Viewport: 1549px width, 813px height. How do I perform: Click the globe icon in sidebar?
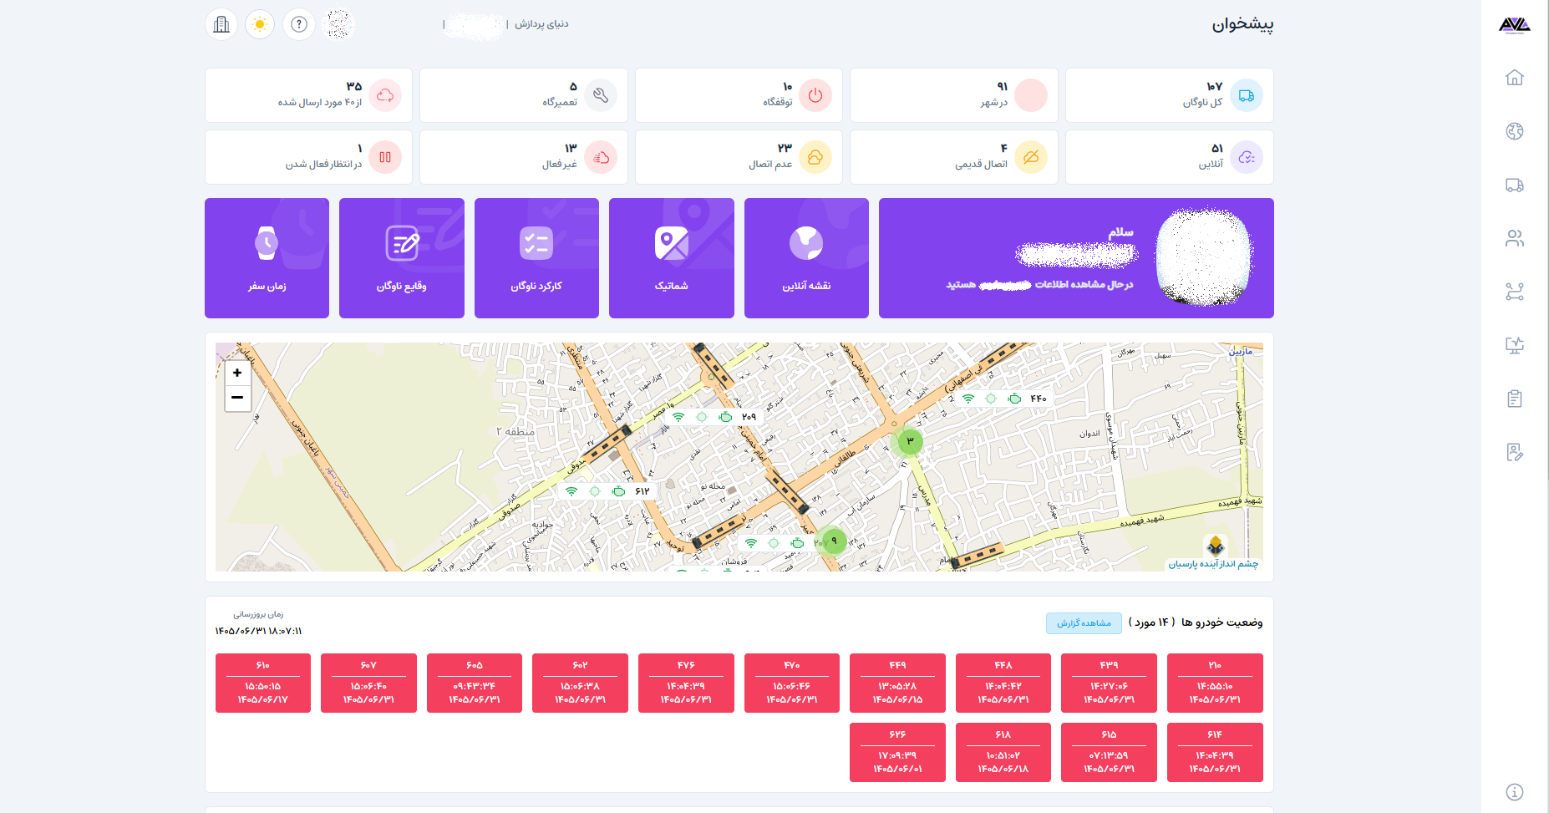(1514, 131)
